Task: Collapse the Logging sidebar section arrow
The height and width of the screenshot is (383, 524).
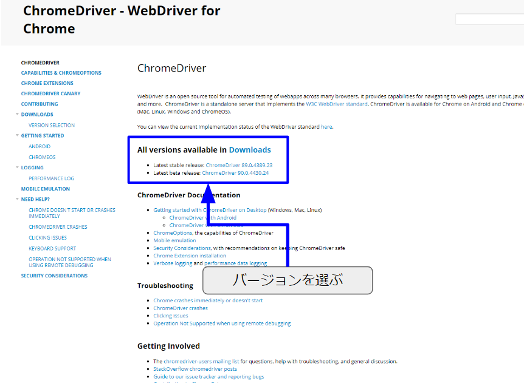Action: (x=17, y=167)
